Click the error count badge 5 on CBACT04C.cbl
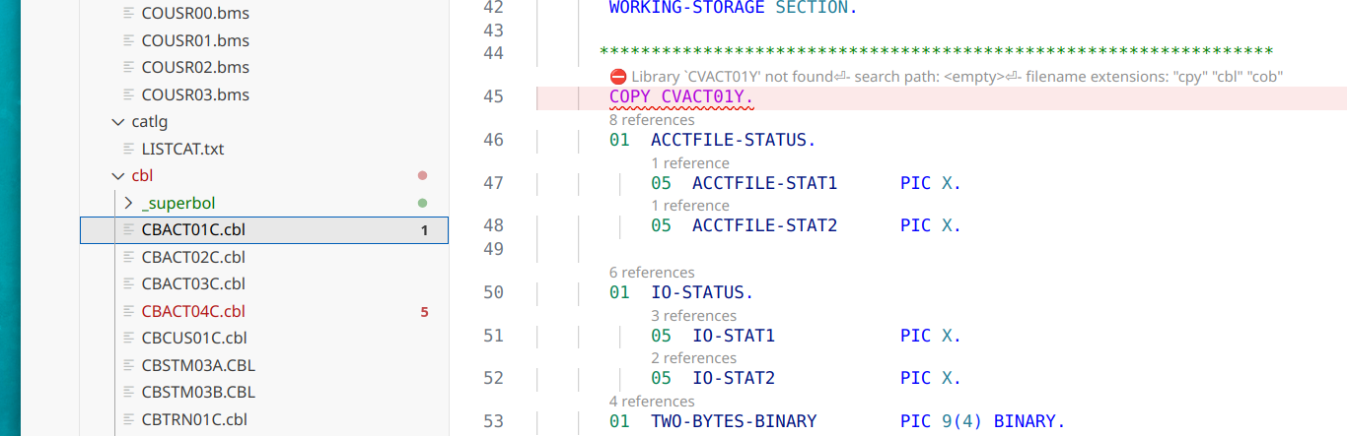1347x436 pixels. (424, 311)
